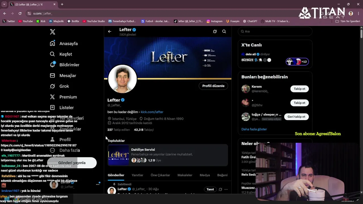Select the Yanıtlar tab
This screenshot has height=204, width=363.
[x=137, y=175]
